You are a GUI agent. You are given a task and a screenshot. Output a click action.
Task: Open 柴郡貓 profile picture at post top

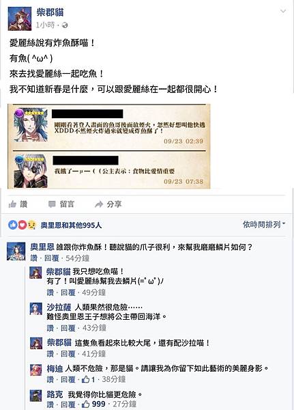[20, 18]
